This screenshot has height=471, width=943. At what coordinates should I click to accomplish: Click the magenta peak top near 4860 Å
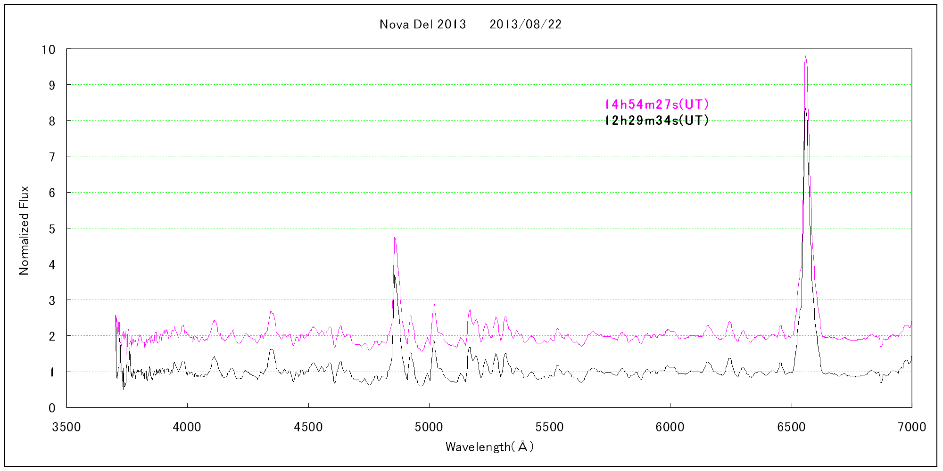point(395,238)
